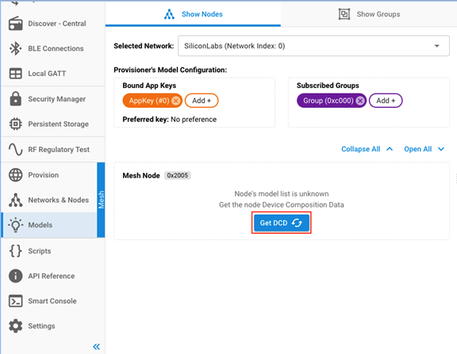Click the BLE Connections Bluetooth icon
Viewport: 457px width, 354px height.
tap(15, 48)
